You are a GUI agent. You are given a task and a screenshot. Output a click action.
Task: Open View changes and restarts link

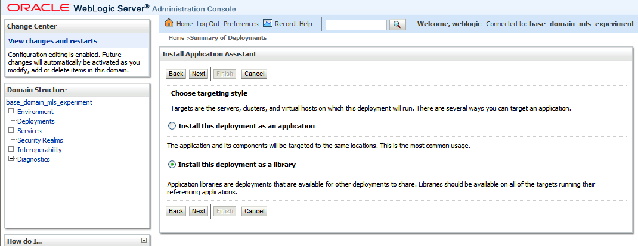(x=52, y=41)
